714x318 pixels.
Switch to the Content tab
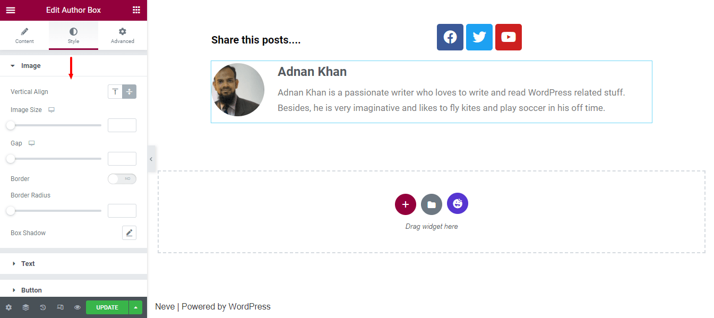pyautogui.click(x=24, y=36)
